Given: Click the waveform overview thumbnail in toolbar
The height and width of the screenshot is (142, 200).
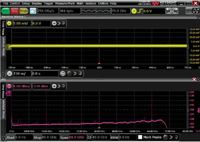Looking at the screenshot, I should coord(96,11).
